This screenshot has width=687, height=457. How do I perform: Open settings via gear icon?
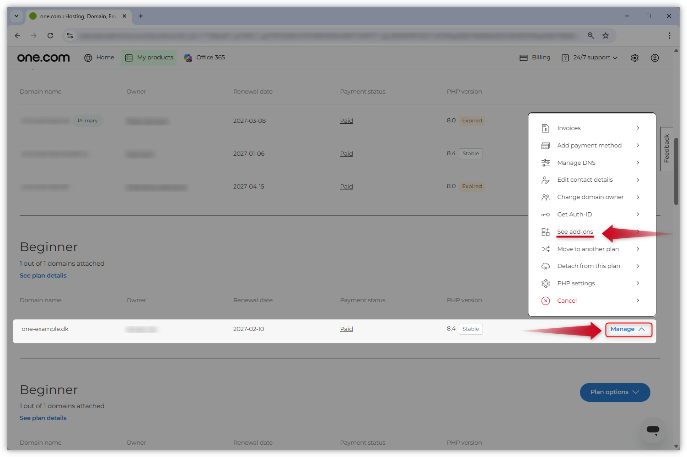click(x=635, y=58)
